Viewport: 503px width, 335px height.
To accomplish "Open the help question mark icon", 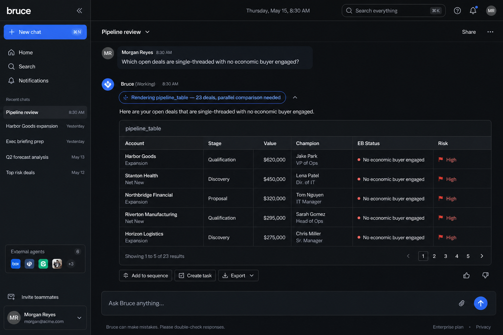I will pyautogui.click(x=457, y=10).
